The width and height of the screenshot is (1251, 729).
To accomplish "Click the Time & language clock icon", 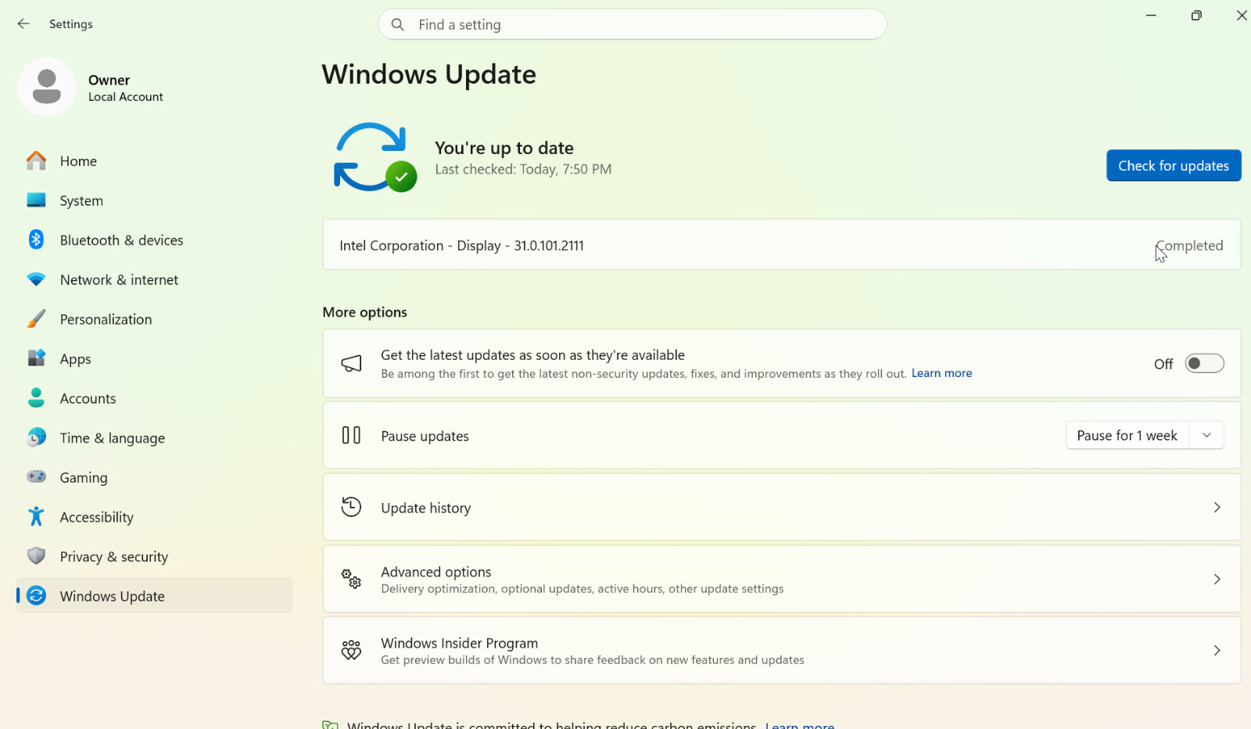I will 36,438.
